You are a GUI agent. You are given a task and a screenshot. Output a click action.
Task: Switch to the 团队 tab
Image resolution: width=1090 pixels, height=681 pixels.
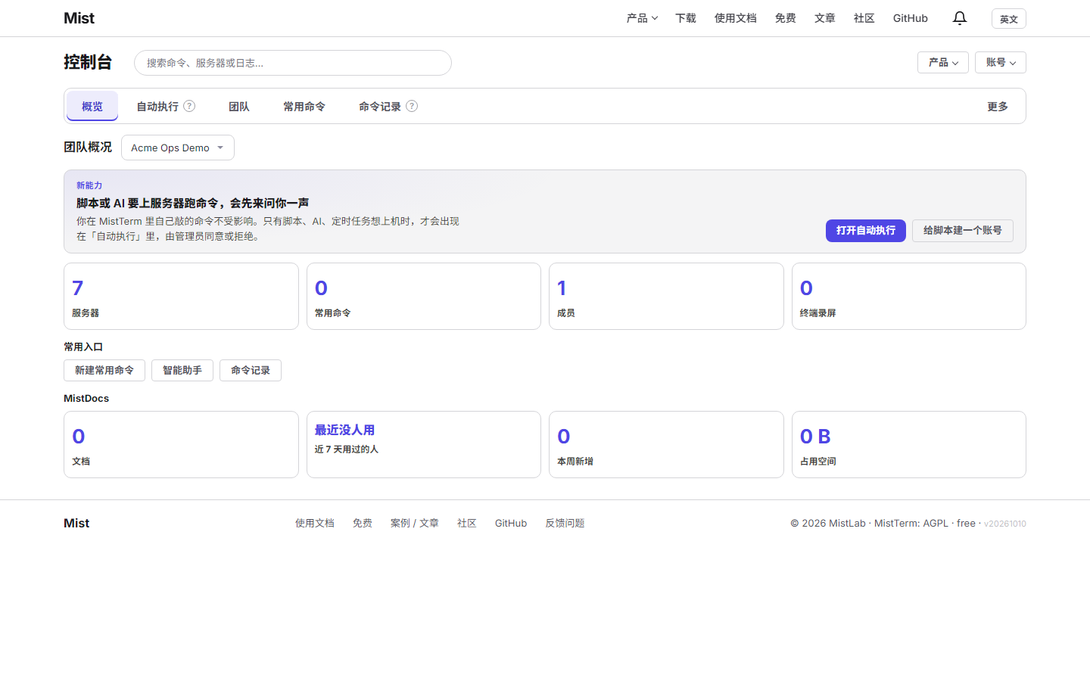(239, 107)
